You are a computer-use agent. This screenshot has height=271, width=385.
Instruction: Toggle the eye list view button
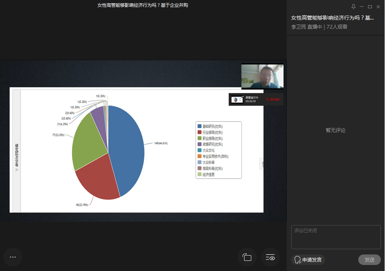click(270, 257)
